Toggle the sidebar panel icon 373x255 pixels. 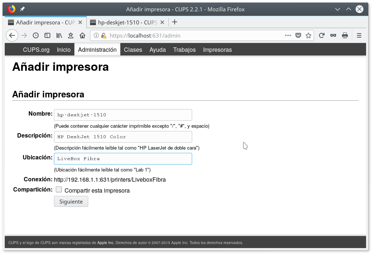(47, 35)
